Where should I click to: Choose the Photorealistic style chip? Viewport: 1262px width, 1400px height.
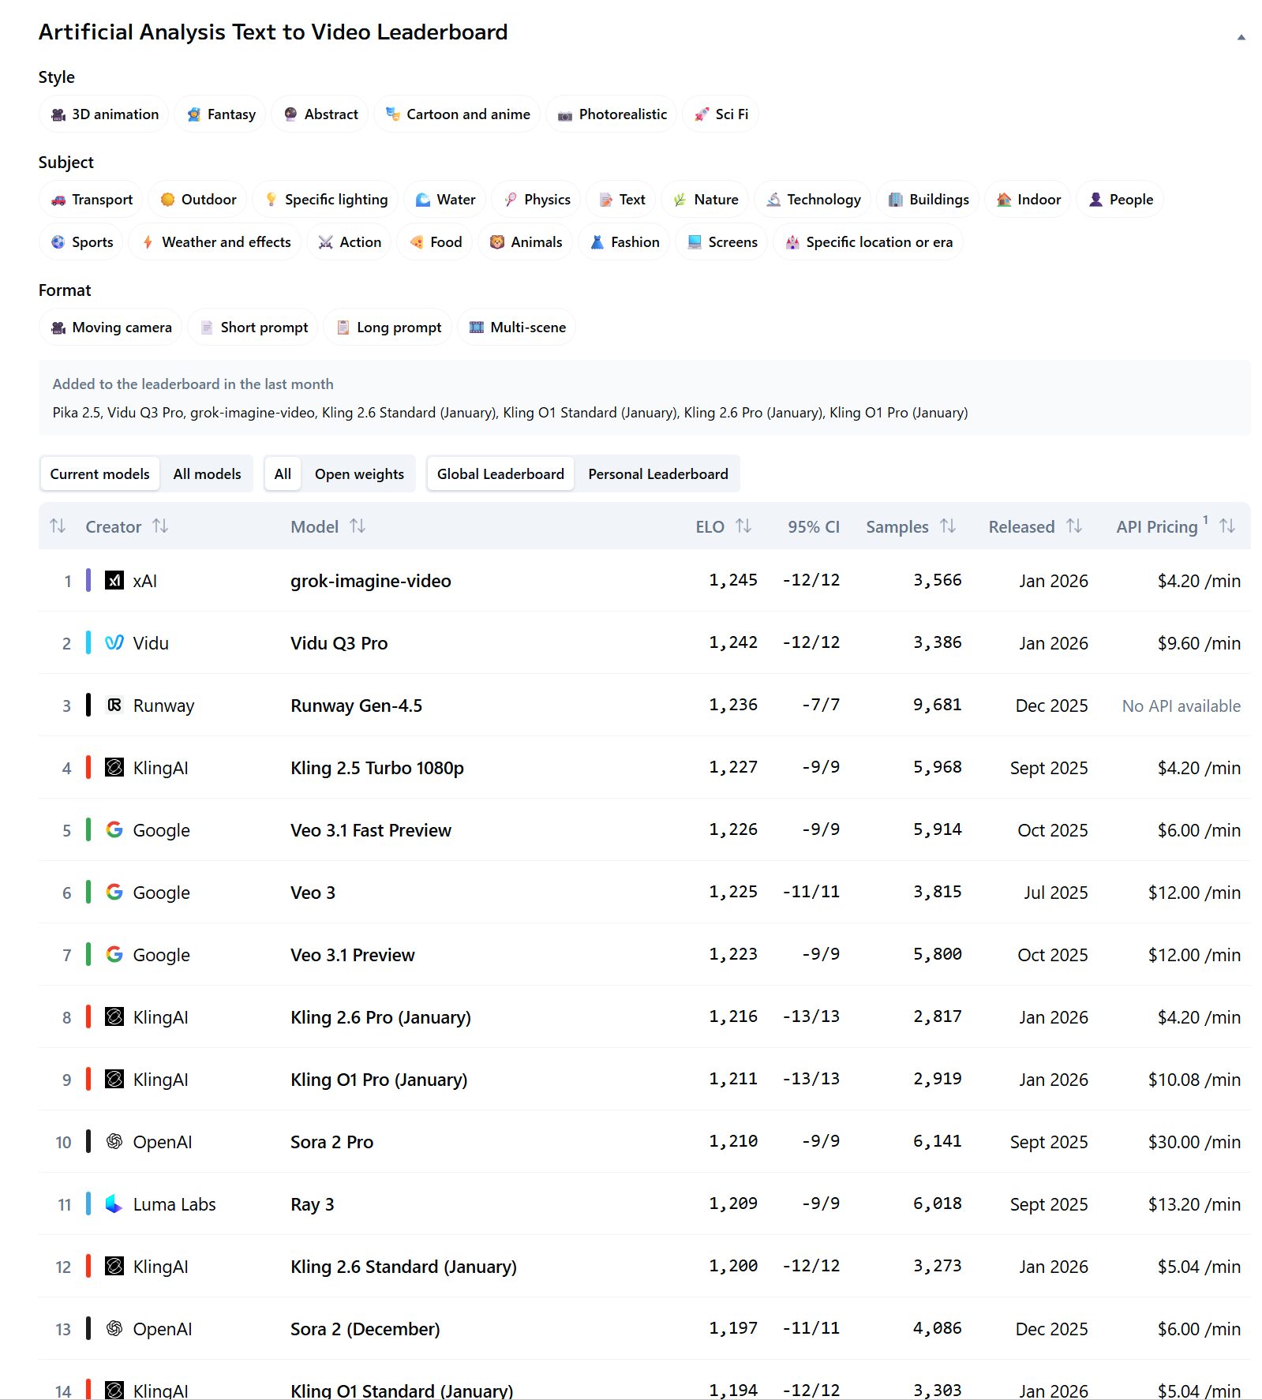point(612,114)
